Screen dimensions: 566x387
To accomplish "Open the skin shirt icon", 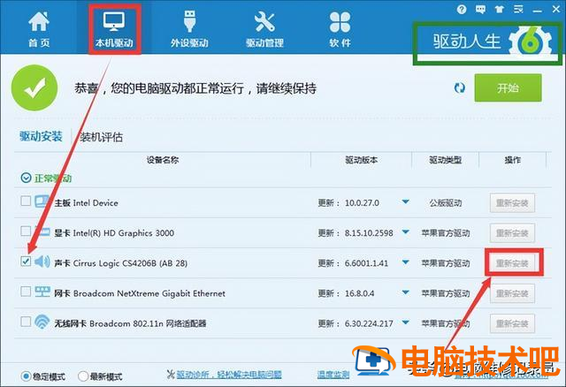I will coord(499,10).
